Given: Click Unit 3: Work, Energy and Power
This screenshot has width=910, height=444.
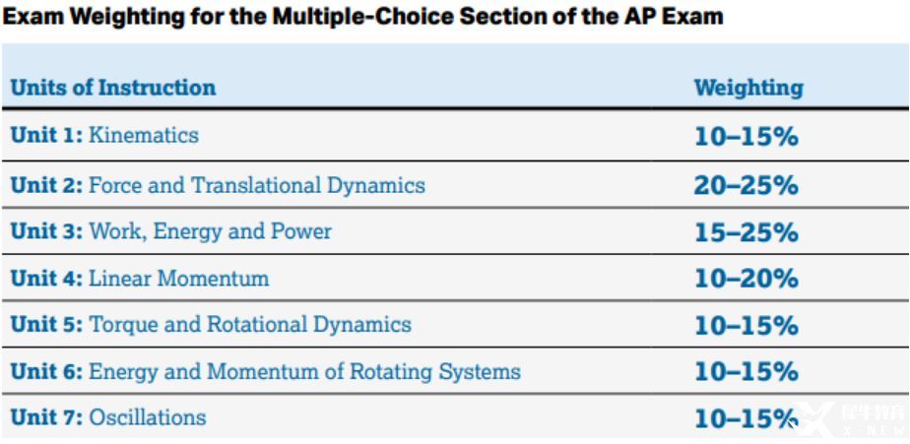Looking at the screenshot, I should (x=171, y=231).
